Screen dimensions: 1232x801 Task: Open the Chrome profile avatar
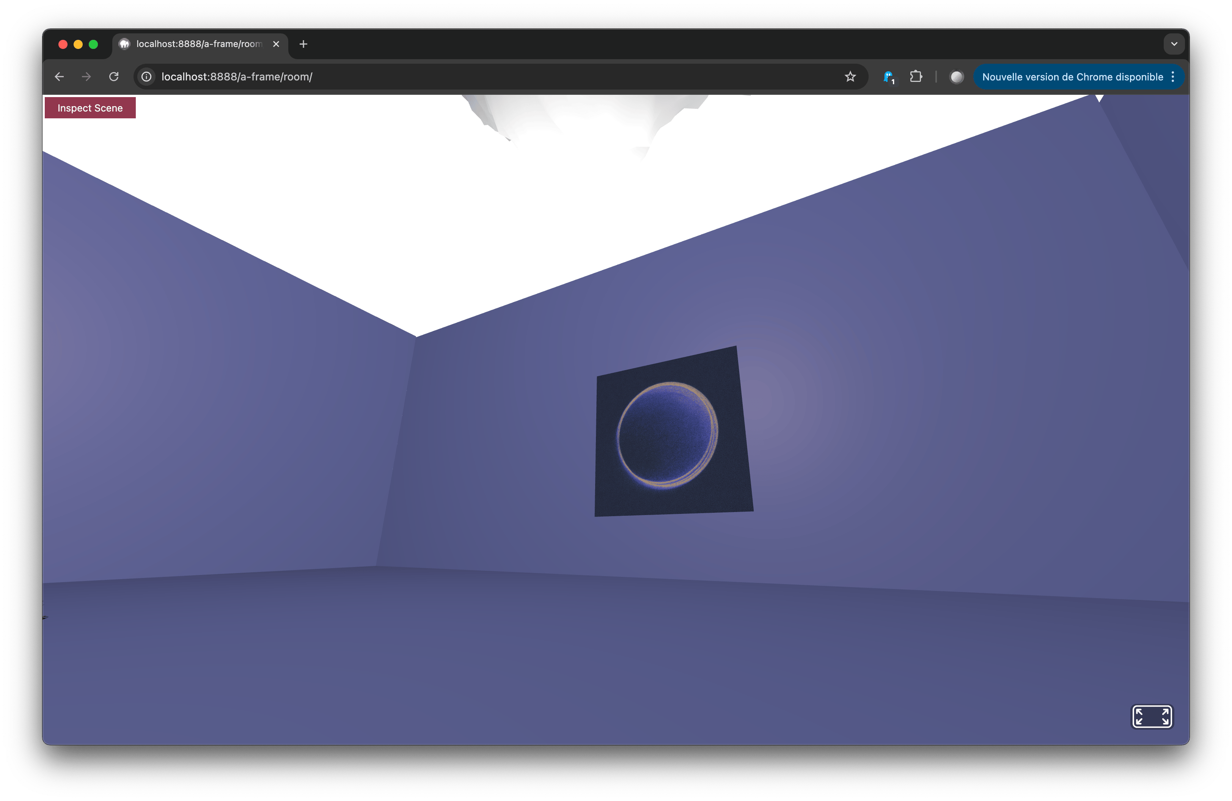[957, 77]
